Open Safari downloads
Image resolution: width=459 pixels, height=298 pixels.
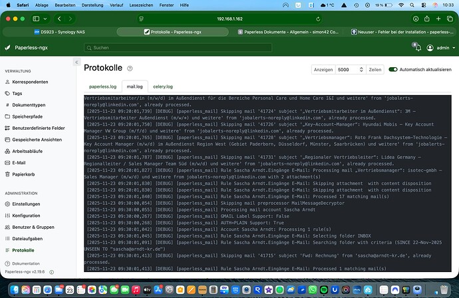416,19
